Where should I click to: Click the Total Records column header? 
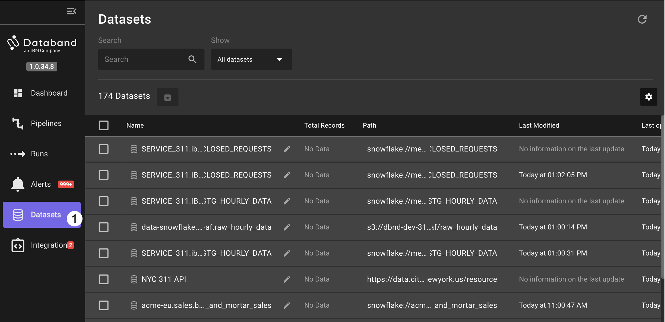[x=324, y=125]
